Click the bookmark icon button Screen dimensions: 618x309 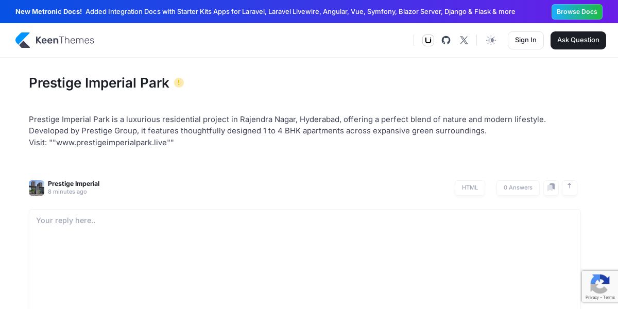(x=551, y=188)
